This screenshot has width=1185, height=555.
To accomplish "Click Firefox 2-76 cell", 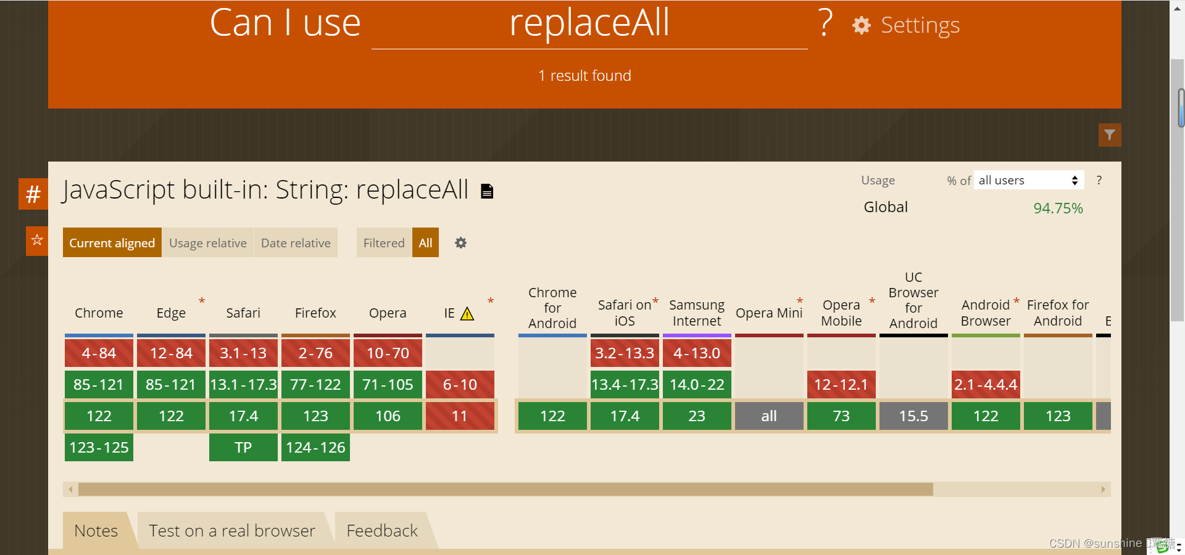I will [315, 353].
